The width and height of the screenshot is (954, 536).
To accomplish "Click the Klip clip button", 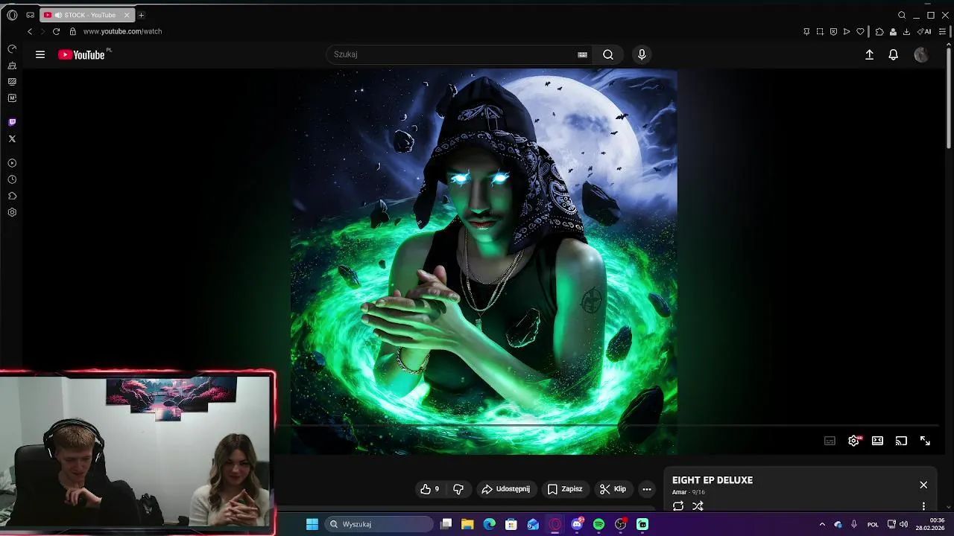I will coord(613,489).
